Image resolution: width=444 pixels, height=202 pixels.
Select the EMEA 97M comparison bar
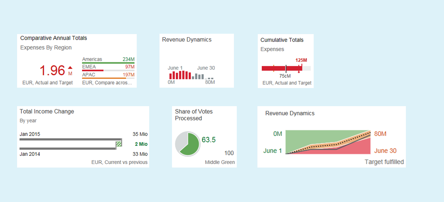coord(93,70)
